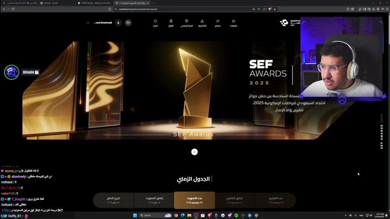Reload the current page
Viewport: 390px width, 219px height.
coord(13,9)
